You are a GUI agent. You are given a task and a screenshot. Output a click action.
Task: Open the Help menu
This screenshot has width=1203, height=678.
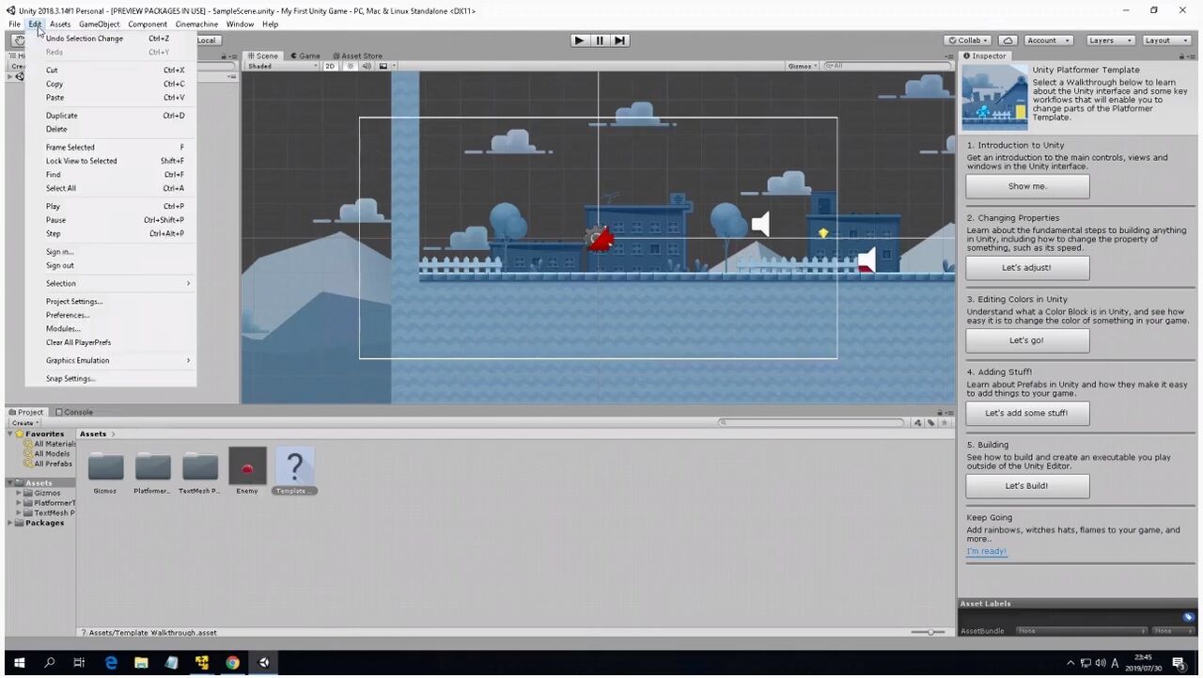point(270,24)
